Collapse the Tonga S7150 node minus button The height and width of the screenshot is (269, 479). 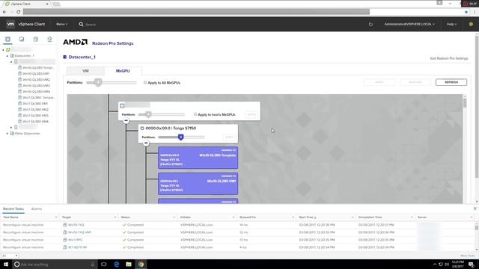(x=146, y=143)
